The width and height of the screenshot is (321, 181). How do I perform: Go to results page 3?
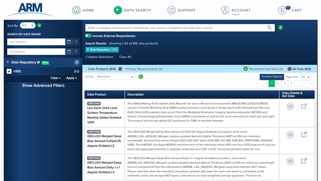[x=284, y=83]
